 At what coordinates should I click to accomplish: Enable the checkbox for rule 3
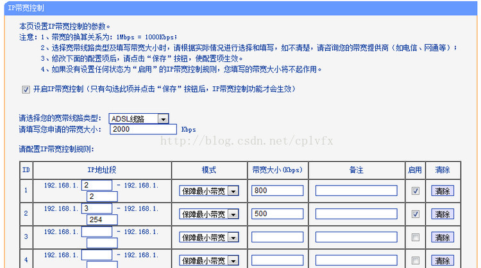416,237
